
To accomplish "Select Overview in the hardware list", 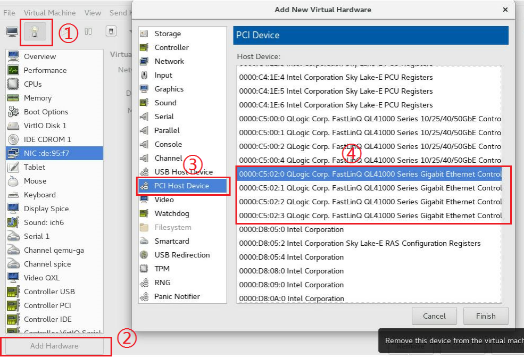I will [x=54, y=56].
